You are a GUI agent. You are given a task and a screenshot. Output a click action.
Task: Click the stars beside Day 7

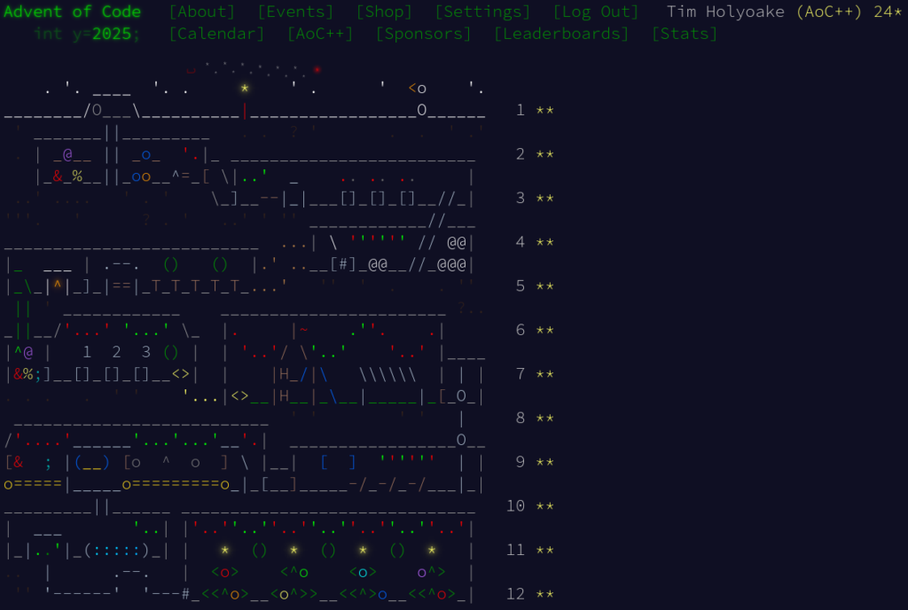point(545,374)
